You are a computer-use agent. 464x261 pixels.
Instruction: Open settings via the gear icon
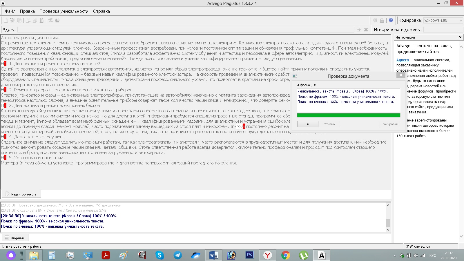(375, 20)
